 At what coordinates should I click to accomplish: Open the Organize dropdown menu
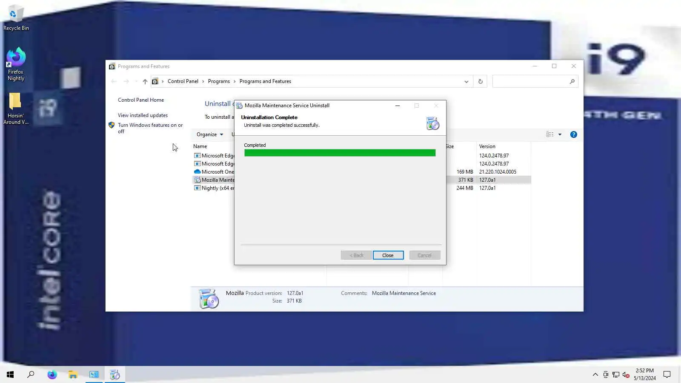pos(210,134)
